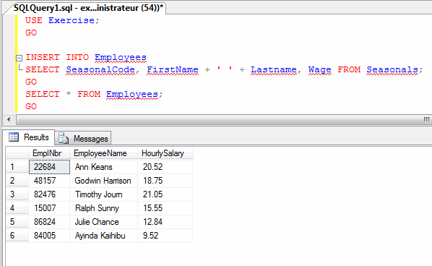
Task: Select salary value 18.75
Action: [165, 181]
